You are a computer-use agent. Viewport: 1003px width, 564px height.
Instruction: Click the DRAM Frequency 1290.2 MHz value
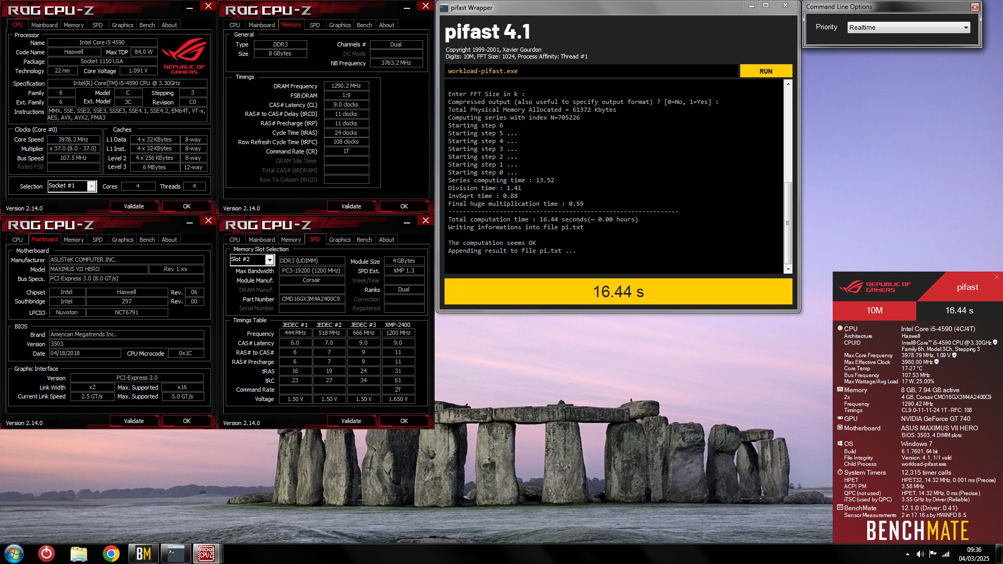point(346,86)
